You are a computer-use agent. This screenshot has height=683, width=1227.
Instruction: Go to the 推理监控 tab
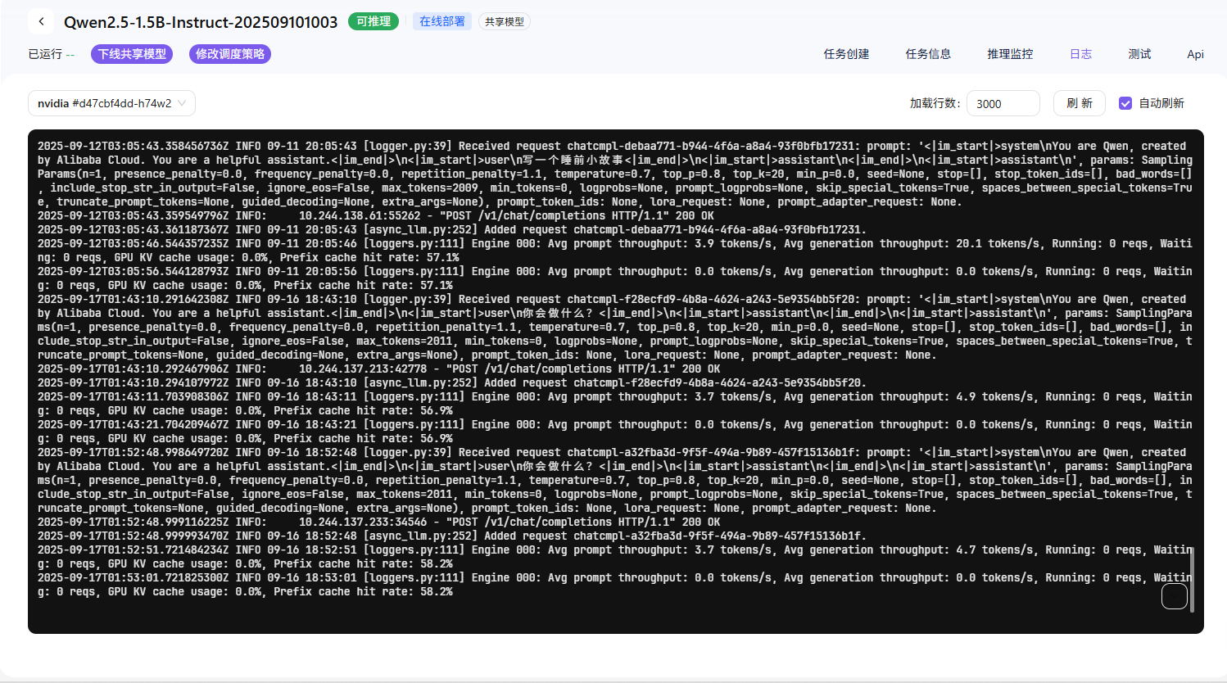pyautogui.click(x=1010, y=54)
